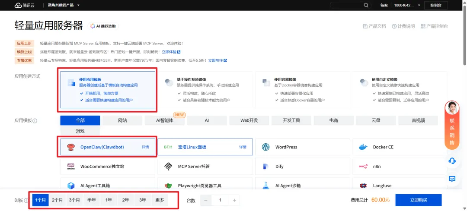This screenshot has height=211, width=467.
Task: Click the 宝塔Linux面板 BT icon
Action: coord(168,147)
